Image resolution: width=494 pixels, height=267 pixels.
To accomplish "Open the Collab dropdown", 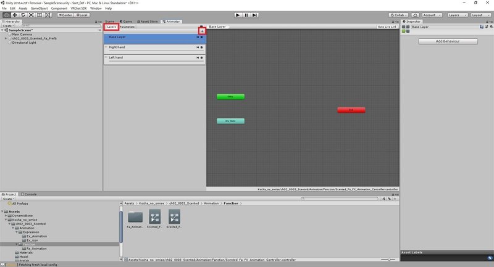I will (x=398, y=15).
